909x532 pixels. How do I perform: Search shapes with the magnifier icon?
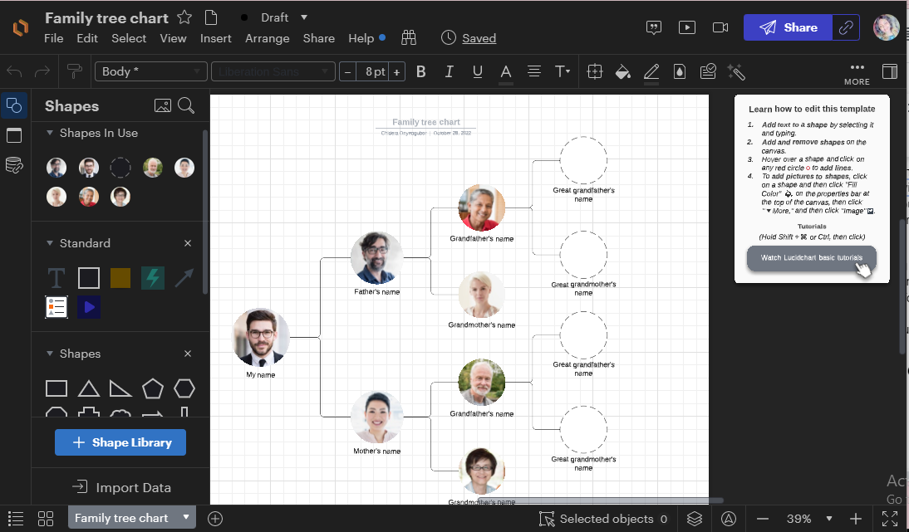[x=186, y=105]
